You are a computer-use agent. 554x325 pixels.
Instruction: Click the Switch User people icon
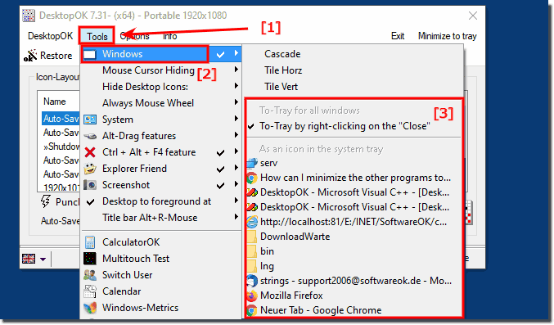pos(90,275)
